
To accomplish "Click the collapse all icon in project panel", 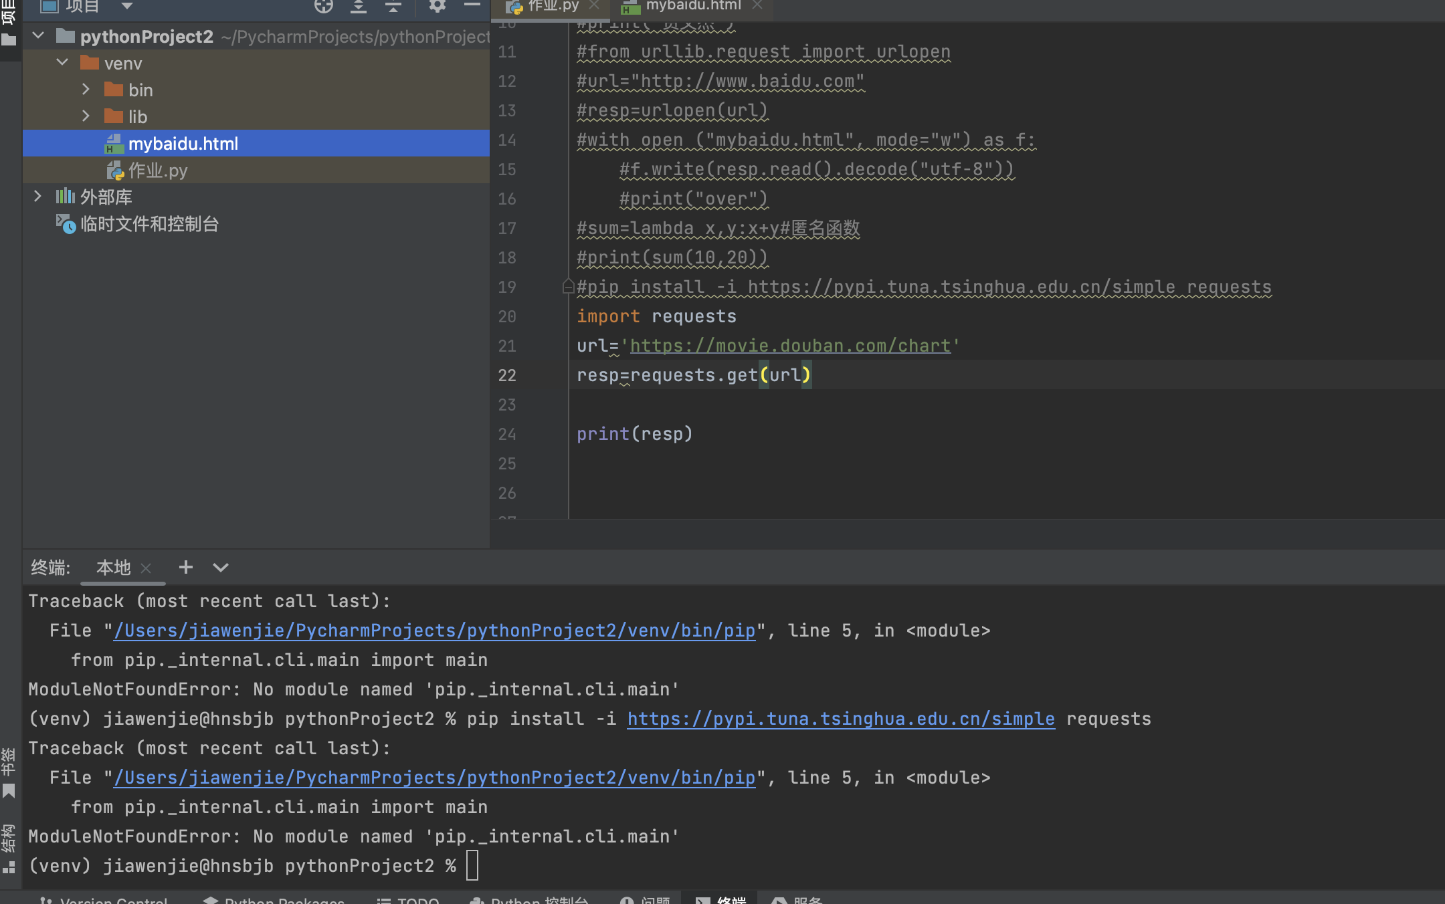I will tap(393, 6).
